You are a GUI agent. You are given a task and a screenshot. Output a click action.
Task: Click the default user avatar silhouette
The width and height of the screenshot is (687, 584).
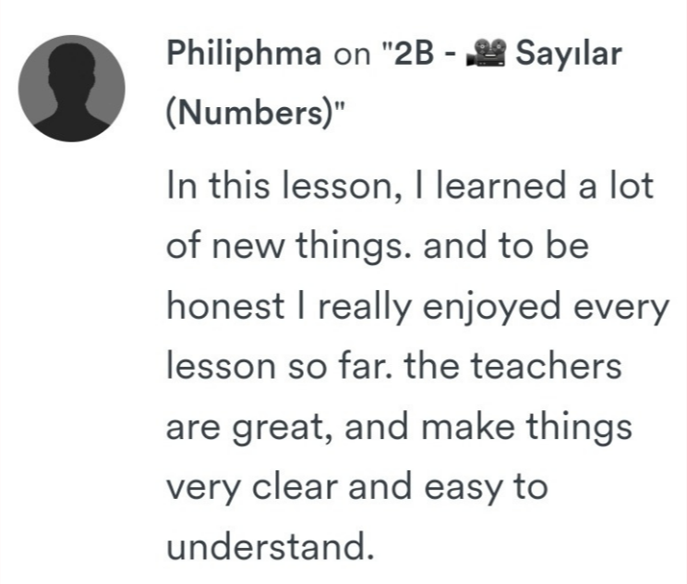coord(71,89)
